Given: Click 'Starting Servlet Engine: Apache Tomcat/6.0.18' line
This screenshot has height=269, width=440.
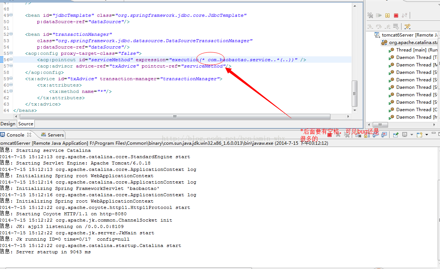Looking at the screenshot, I should pyautogui.click(x=83, y=163).
